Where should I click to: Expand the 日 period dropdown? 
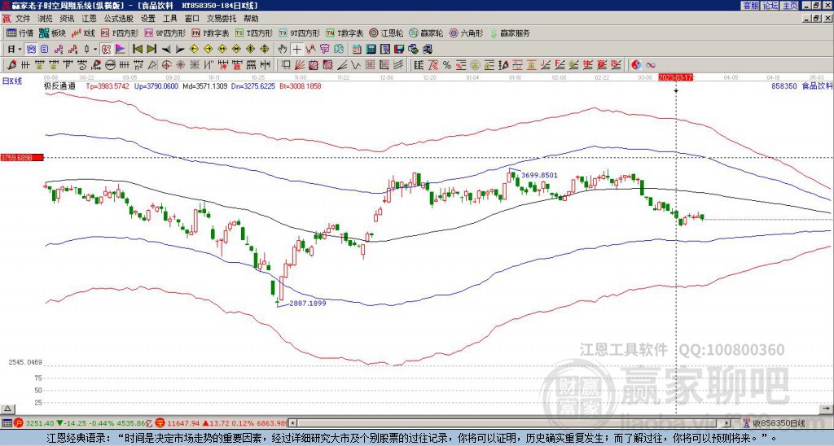tap(20, 50)
